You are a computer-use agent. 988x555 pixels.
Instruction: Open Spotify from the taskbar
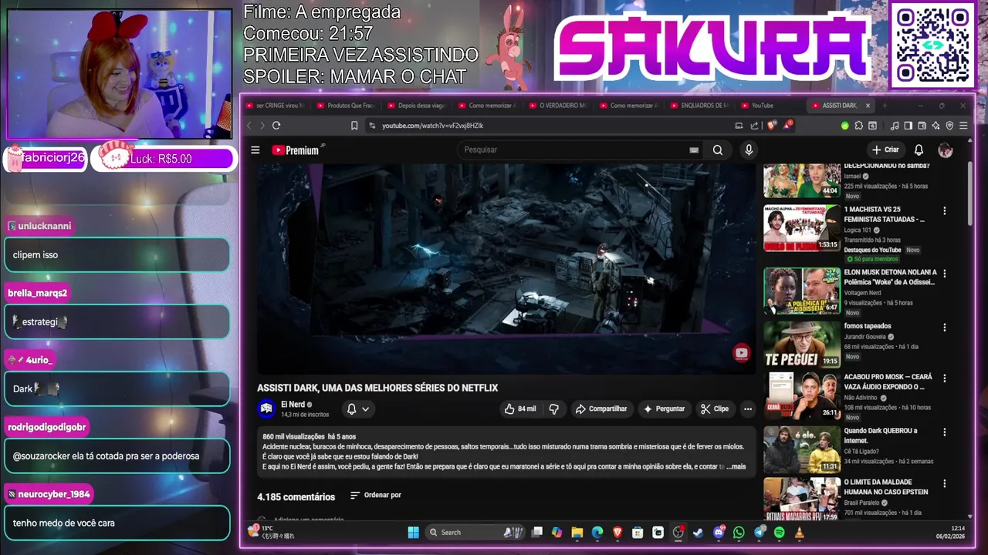point(779,533)
